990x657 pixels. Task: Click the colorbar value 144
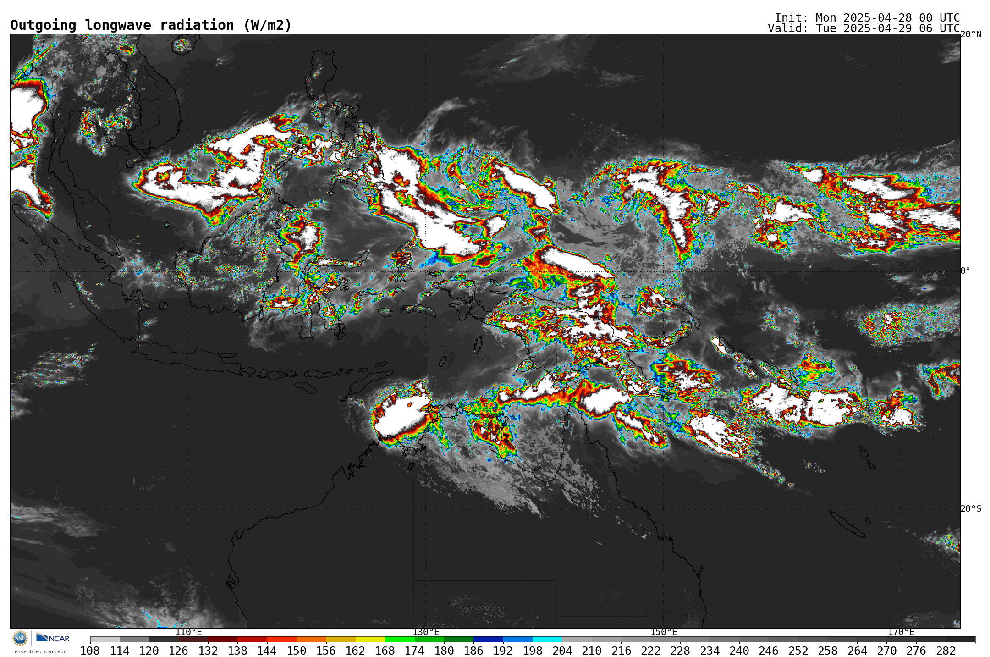pos(267,651)
